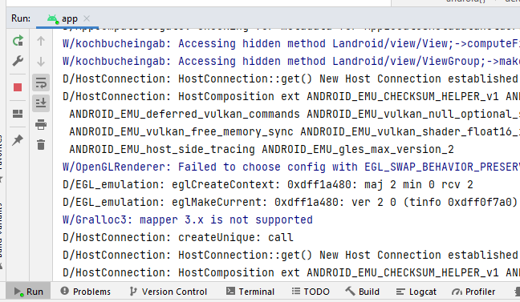Open the Logcat tool window

tap(416, 292)
